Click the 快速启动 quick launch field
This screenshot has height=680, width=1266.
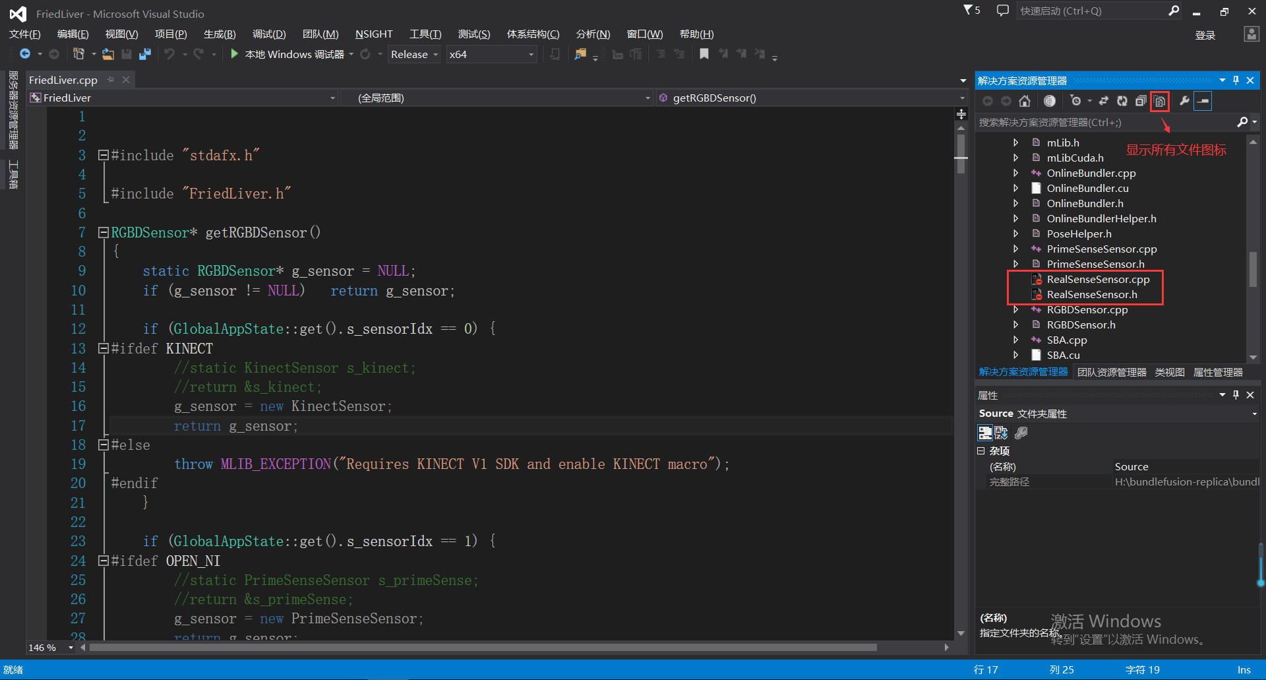pos(1091,11)
